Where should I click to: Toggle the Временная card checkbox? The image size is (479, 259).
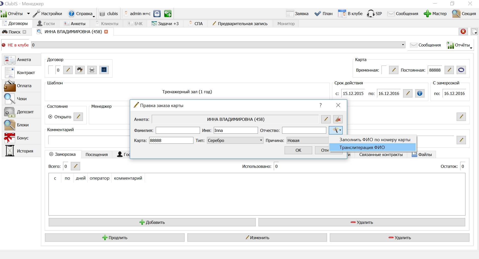[384, 70]
